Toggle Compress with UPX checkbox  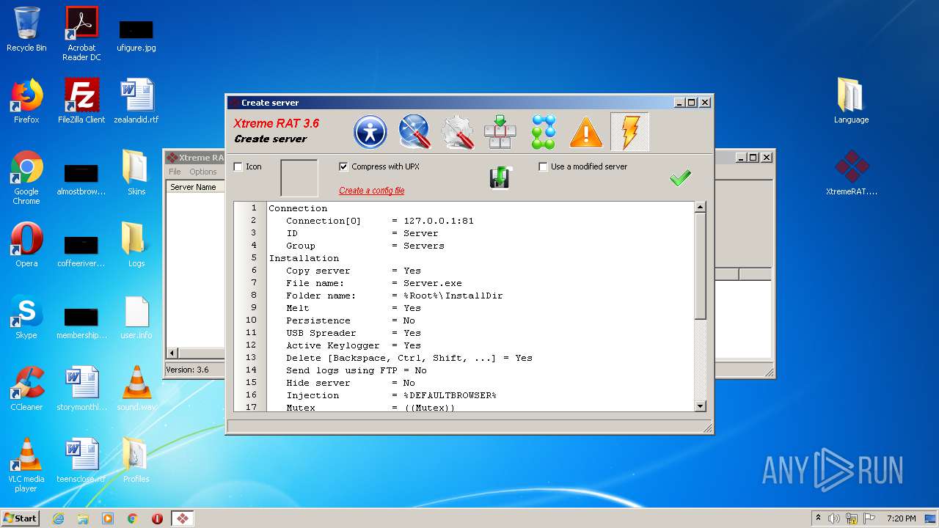tap(343, 166)
